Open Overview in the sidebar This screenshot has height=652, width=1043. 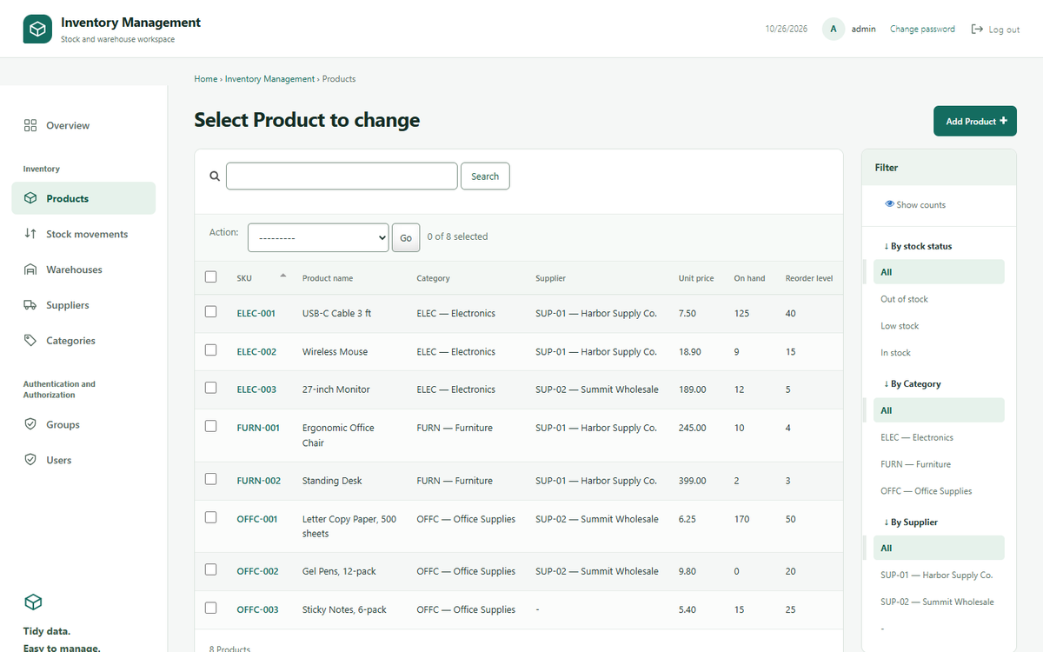pyautogui.click(x=83, y=125)
